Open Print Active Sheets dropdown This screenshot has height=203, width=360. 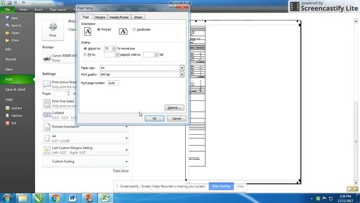click(59, 84)
